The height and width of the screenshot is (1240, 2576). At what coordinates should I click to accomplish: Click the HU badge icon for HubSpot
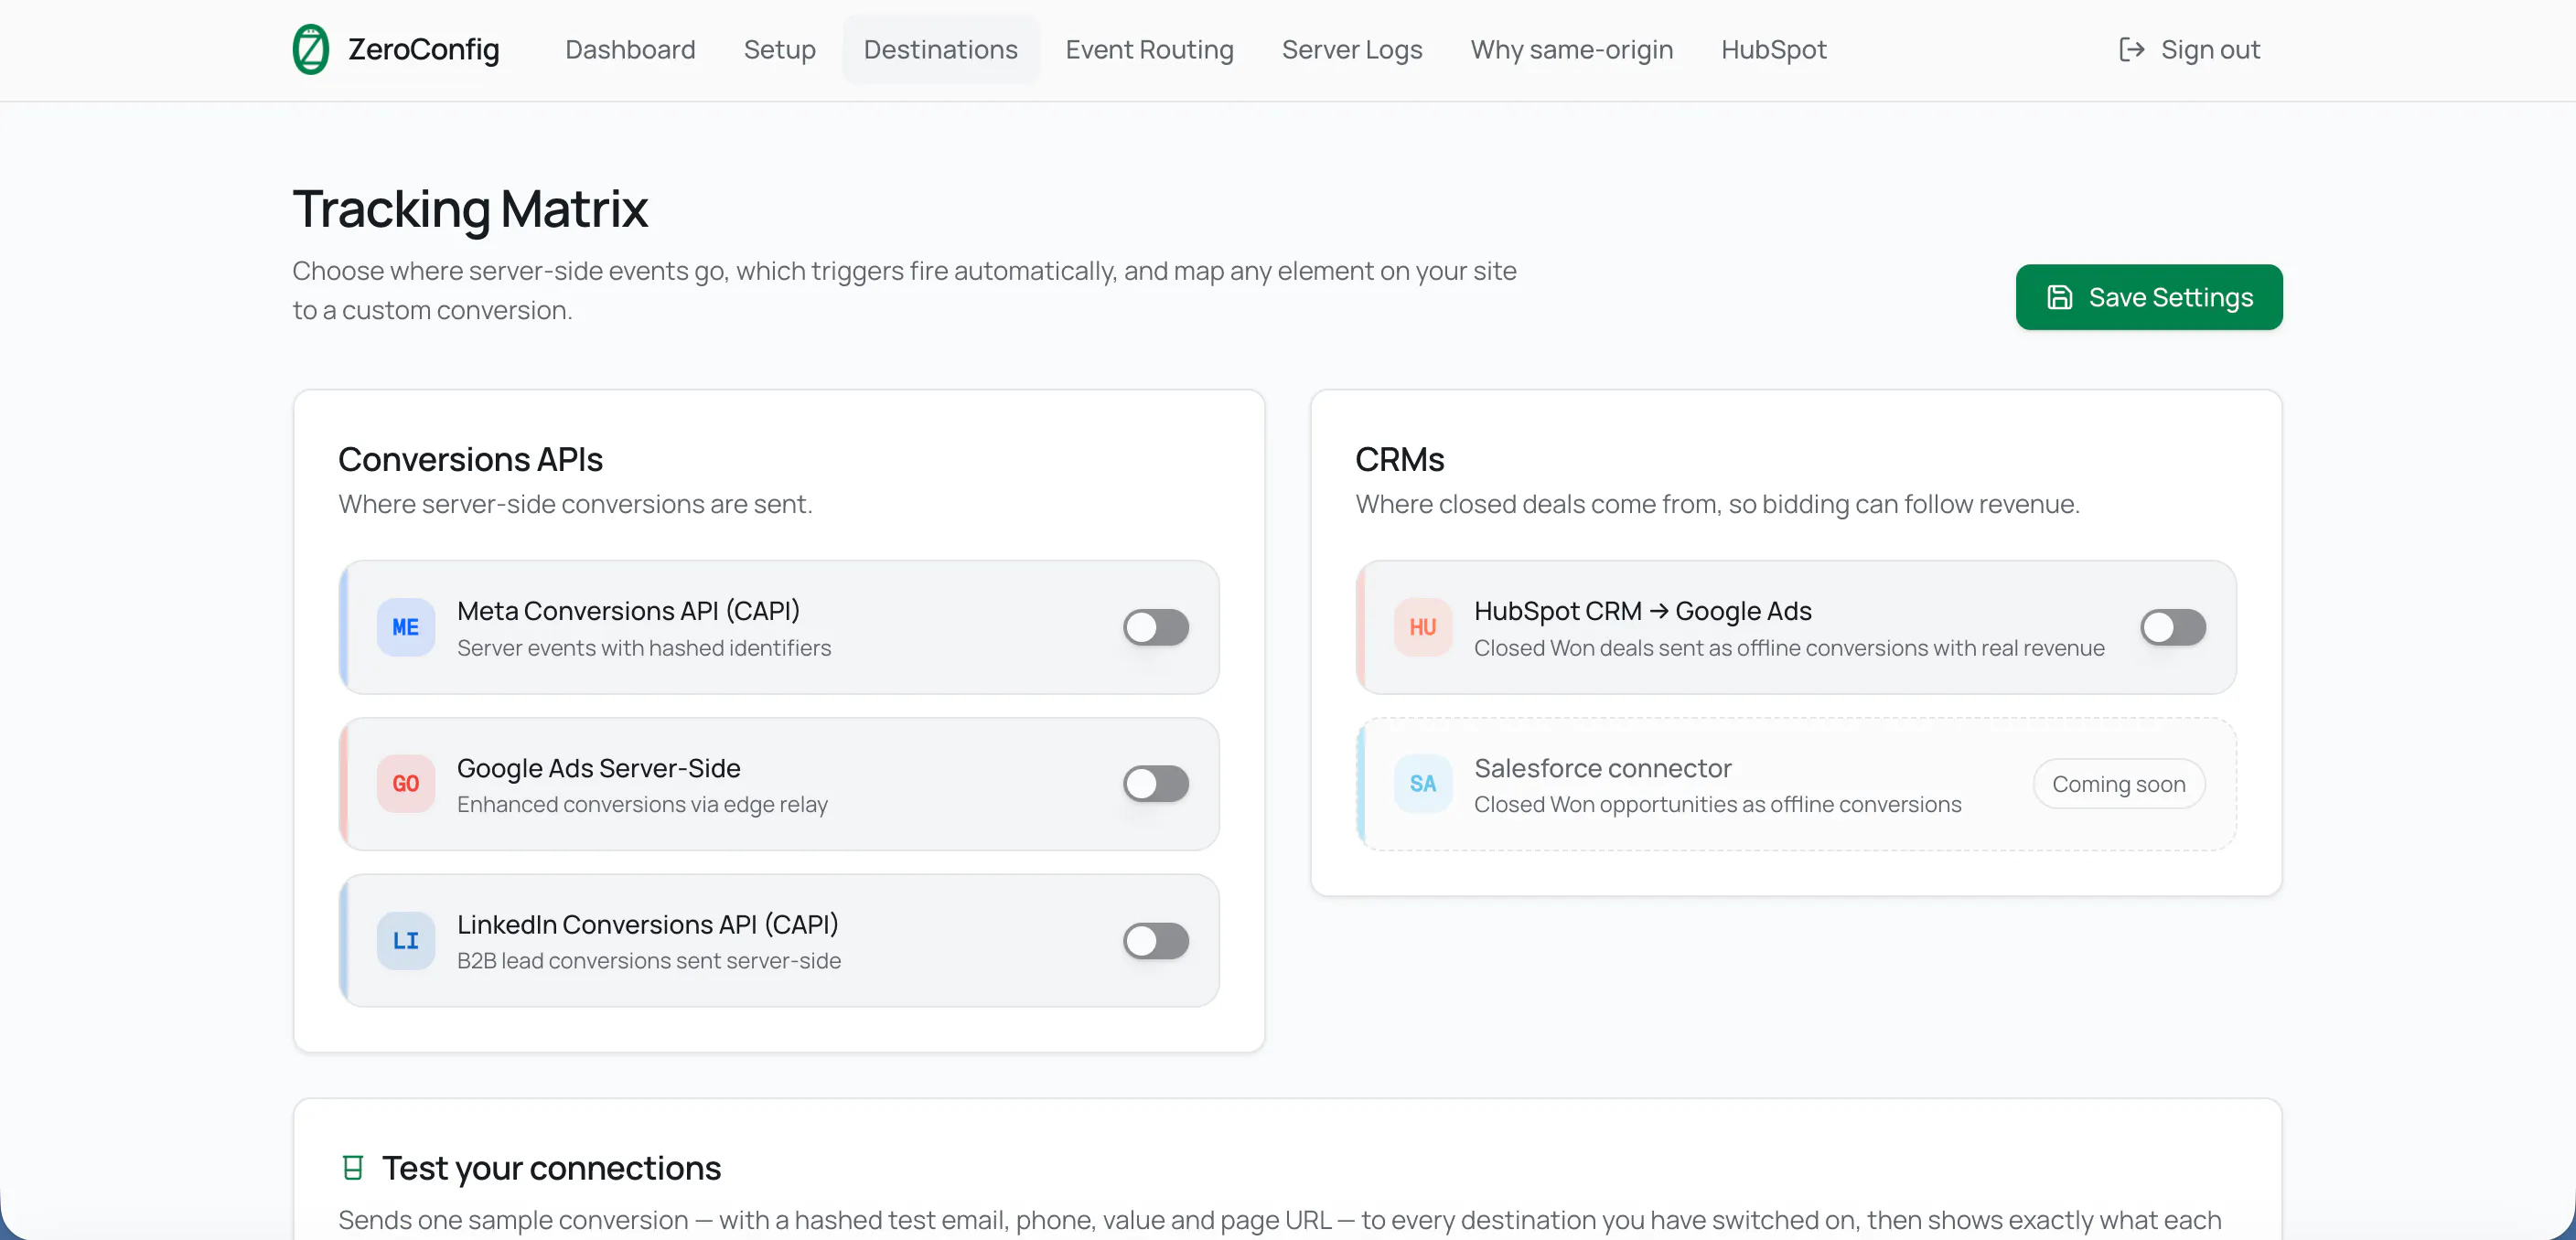1423,627
